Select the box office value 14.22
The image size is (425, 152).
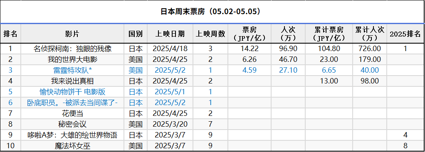pos(250,49)
